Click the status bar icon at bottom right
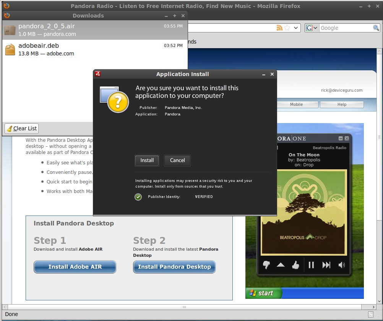 tap(371, 315)
